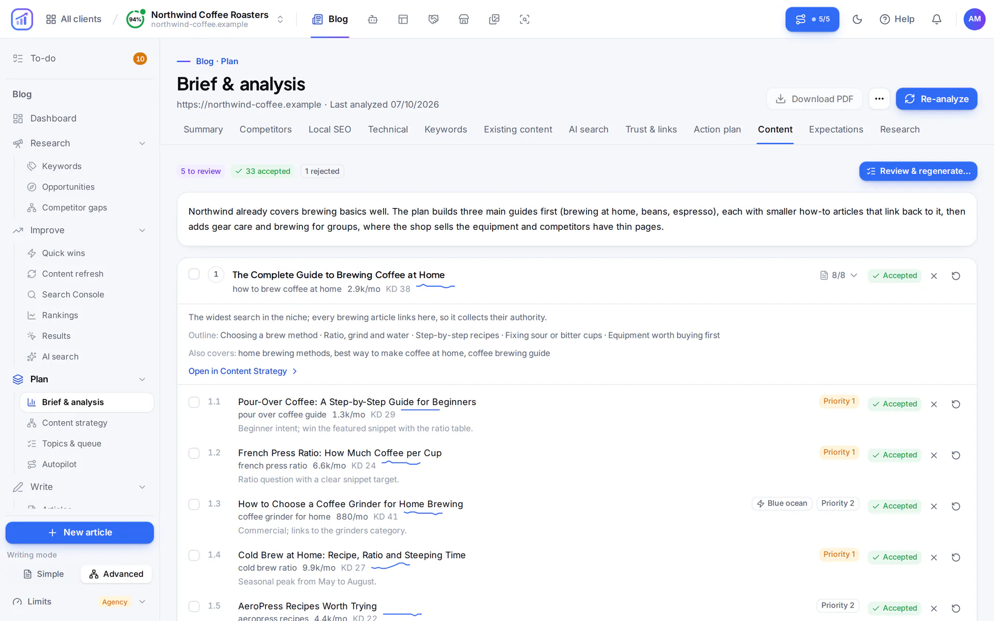Screen dimensions: 994x621
Task: Select checkbox for The Complete Guide to Brewing
Action: click(194, 274)
